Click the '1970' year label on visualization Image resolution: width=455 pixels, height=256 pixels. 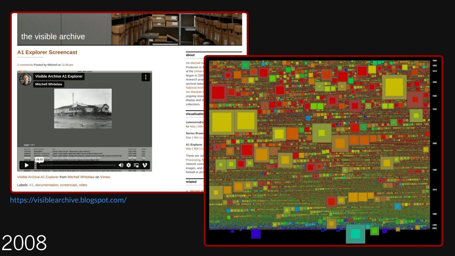pos(434,190)
